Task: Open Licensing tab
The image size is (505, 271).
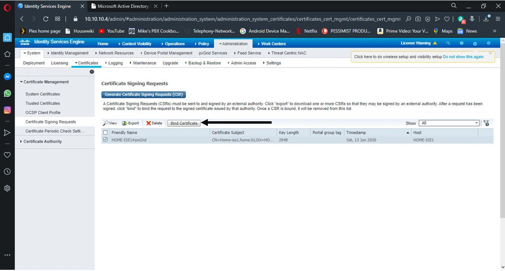Action: [x=60, y=63]
